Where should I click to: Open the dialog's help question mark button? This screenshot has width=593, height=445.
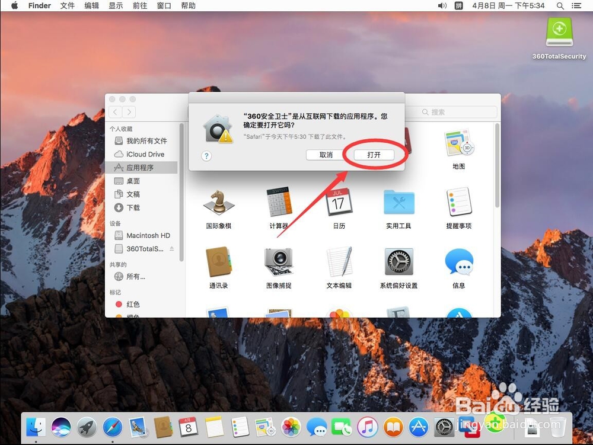click(x=206, y=156)
